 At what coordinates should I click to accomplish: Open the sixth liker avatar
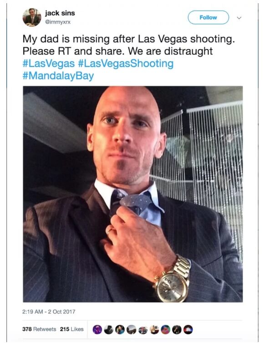[154, 329]
